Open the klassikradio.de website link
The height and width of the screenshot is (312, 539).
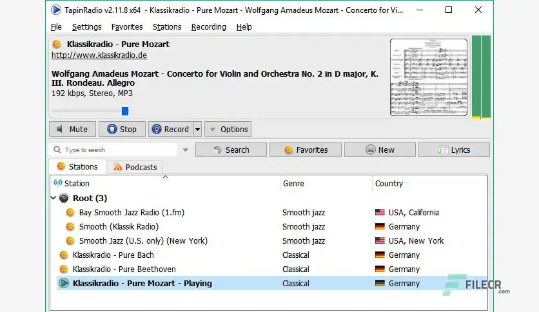99,55
